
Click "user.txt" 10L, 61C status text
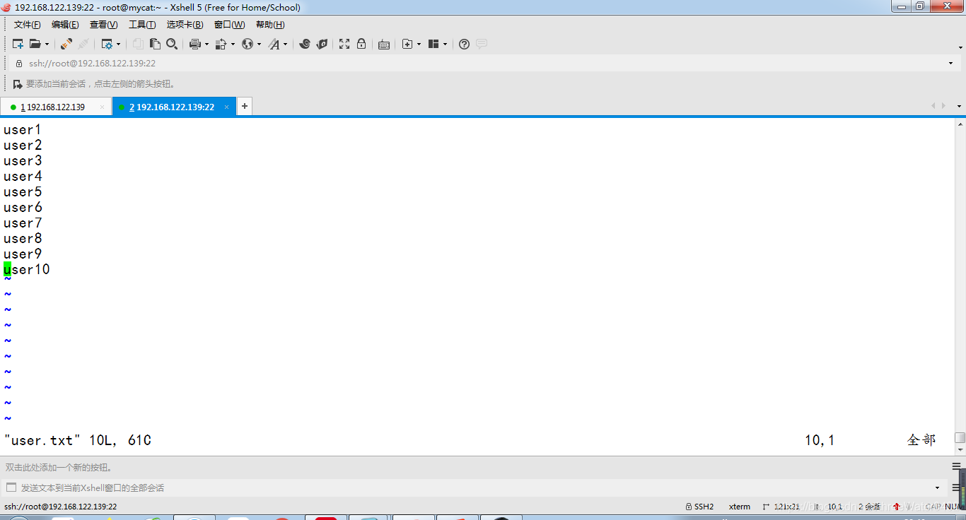tap(78, 441)
